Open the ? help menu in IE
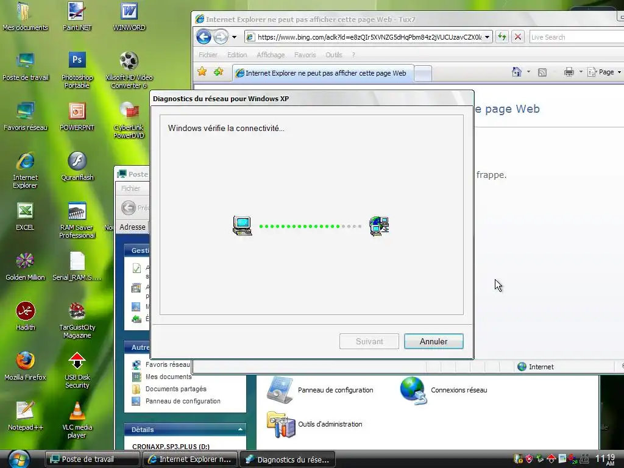 tap(353, 55)
